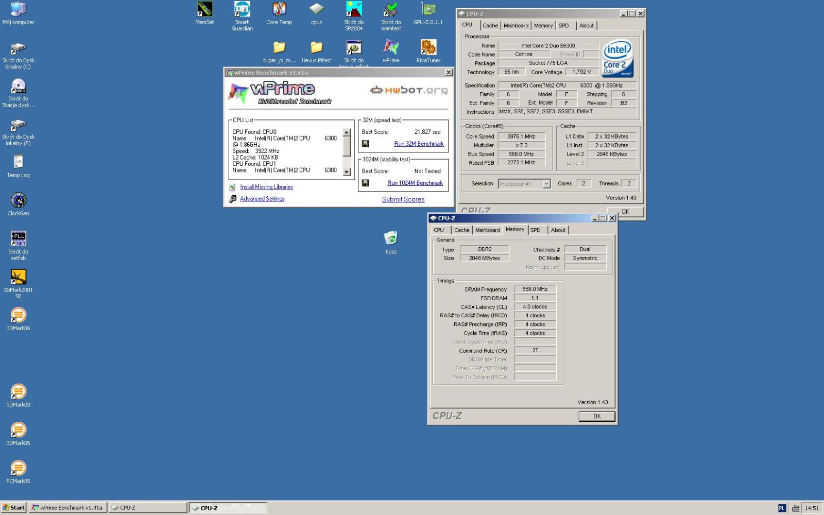Screen dimensions: 824x515
Task: Open the Hexus Pifast folder
Action: pos(316,51)
